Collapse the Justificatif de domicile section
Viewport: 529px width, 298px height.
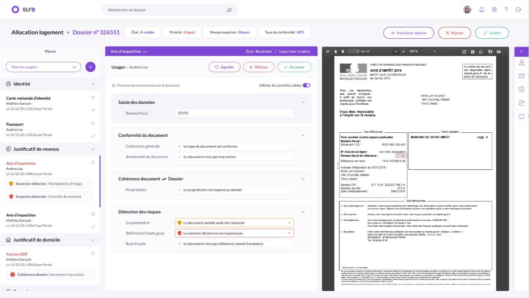click(93, 240)
